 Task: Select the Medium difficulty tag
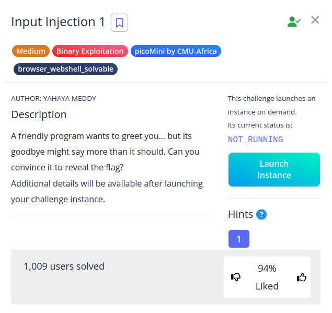[30, 51]
